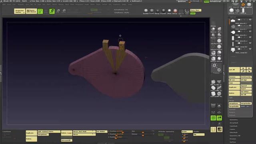Expand the Split section
The height and width of the screenshot is (144, 256).
pyautogui.click(x=231, y=98)
